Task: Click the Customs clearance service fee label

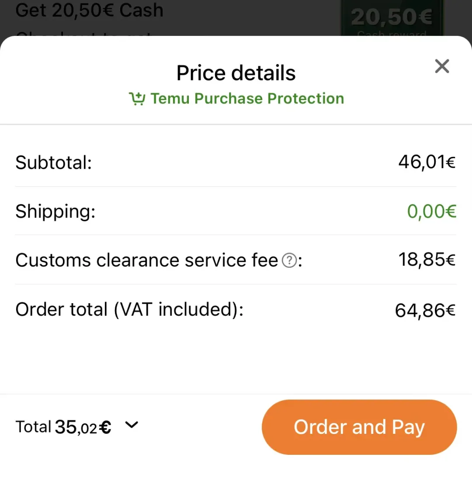Action: pyautogui.click(x=147, y=260)
